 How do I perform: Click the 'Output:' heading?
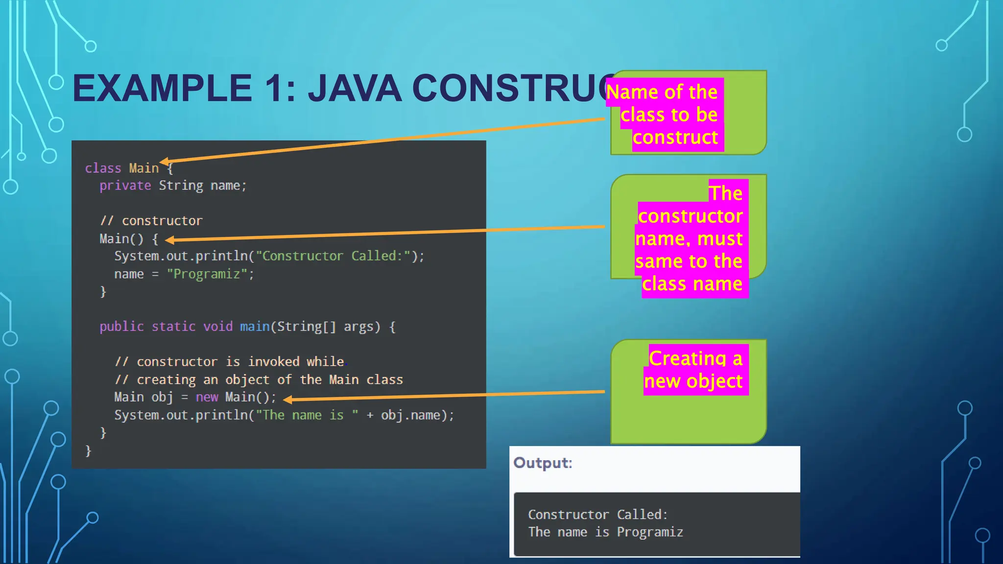(x=543, y=463)
